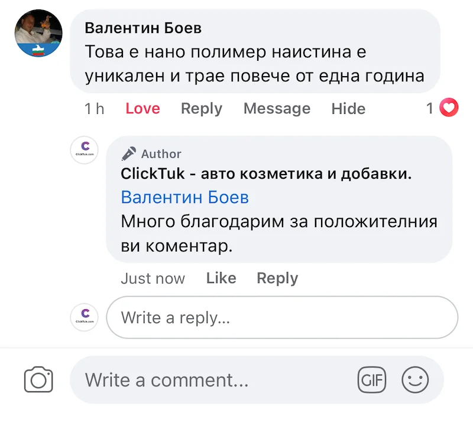Screen dimensions: 473x433
Task: Focus the "Write a comment..." field
Action: click(x=213, y=379)
